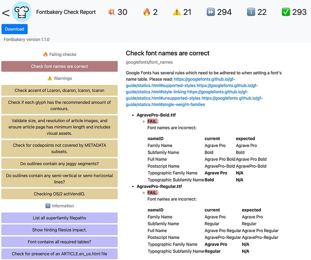The height and width of the screenshot is (260, 311).
Task: Open the recommended amount of contours check
Action: [59, 105]
